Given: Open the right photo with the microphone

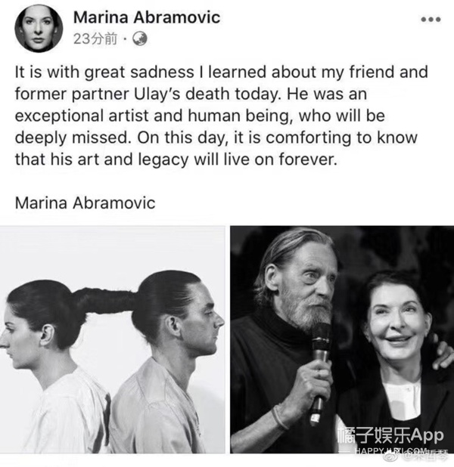Looking at the screenshot, I should [x=342, y=339].
